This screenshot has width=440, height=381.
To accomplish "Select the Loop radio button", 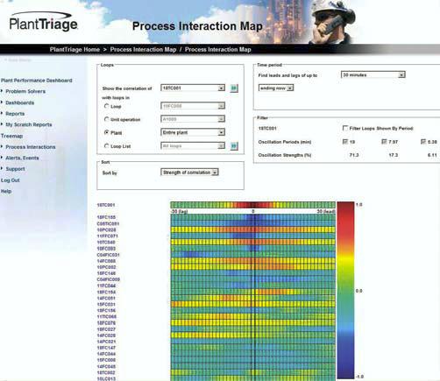I will (107, 106).
